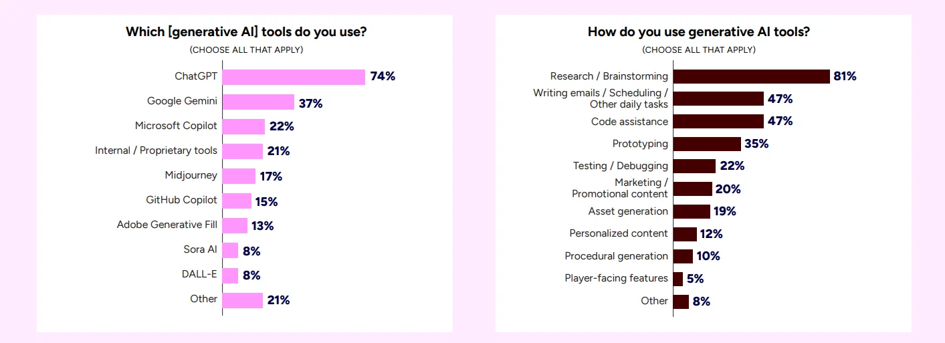This screenshot has width=945, height=343.
Task: Click the "Which [generative AI] tools do you use?" title
Action: point(246,32)
